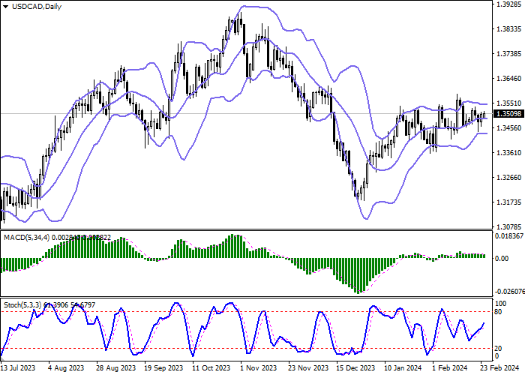Click the 1 Feb 2024 date label

(450, 368)
